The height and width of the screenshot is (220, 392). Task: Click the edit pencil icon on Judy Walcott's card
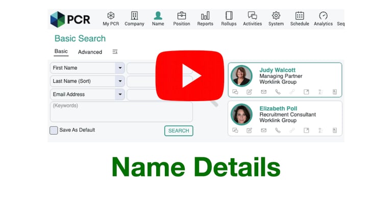pos(249,92)
